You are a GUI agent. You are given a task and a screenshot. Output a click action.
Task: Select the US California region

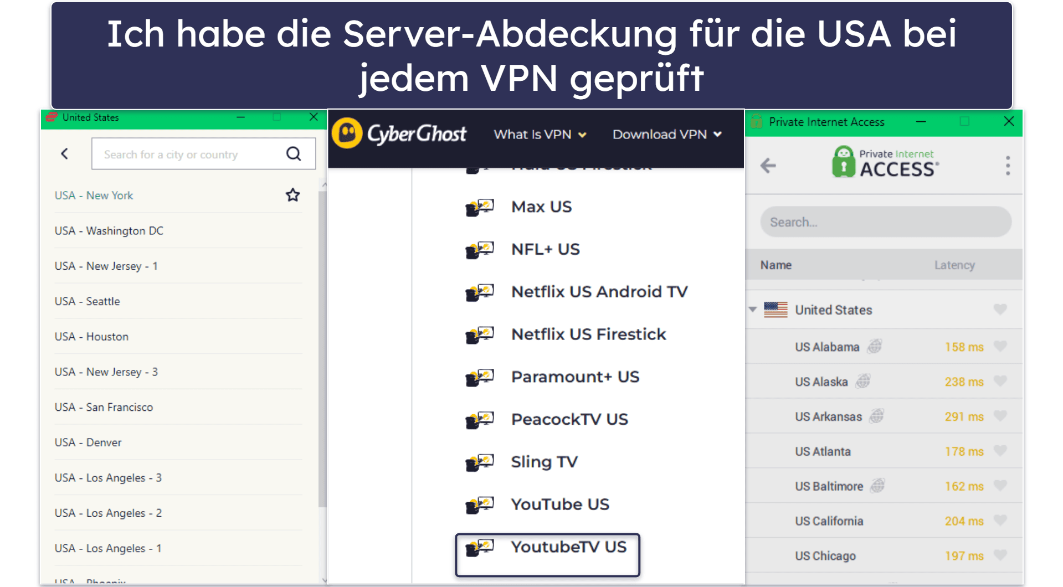884,521
